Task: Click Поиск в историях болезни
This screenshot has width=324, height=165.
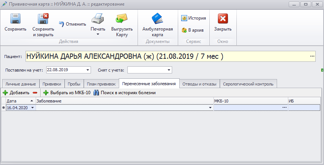Action: [x=124, y=93]
